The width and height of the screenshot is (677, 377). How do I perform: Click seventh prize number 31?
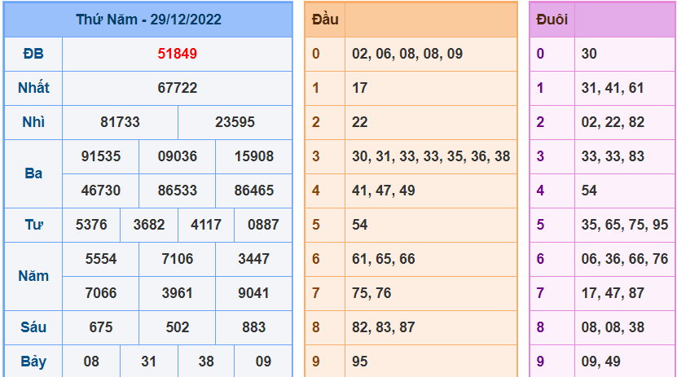point(148,362)
